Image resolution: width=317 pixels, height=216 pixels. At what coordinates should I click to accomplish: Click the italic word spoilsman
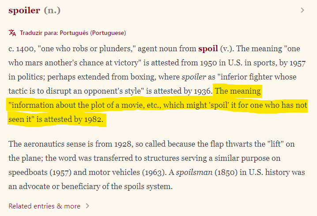pyautogui.click(x=194, y=172)
